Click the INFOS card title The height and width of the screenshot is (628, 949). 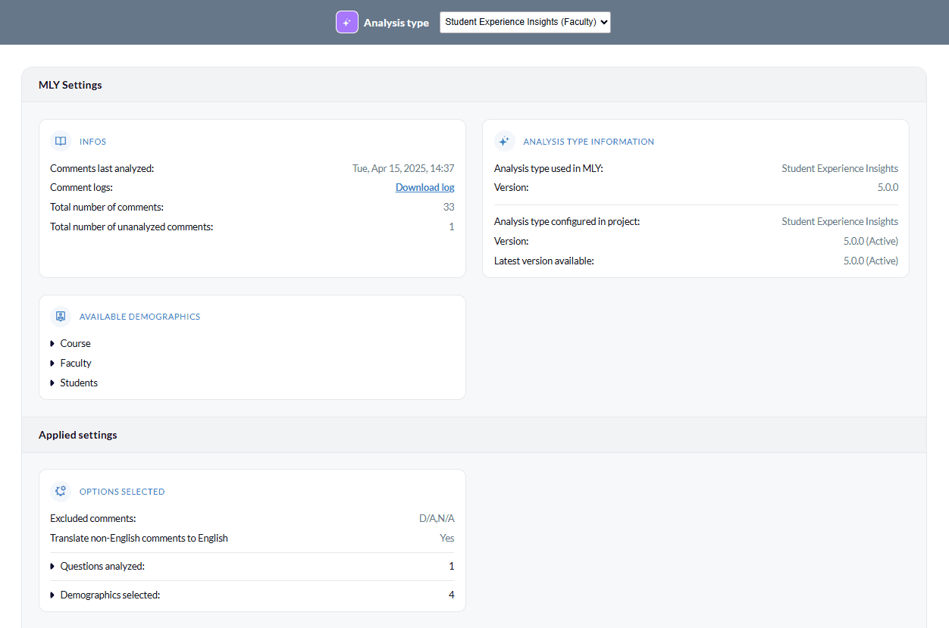(92, 142)
